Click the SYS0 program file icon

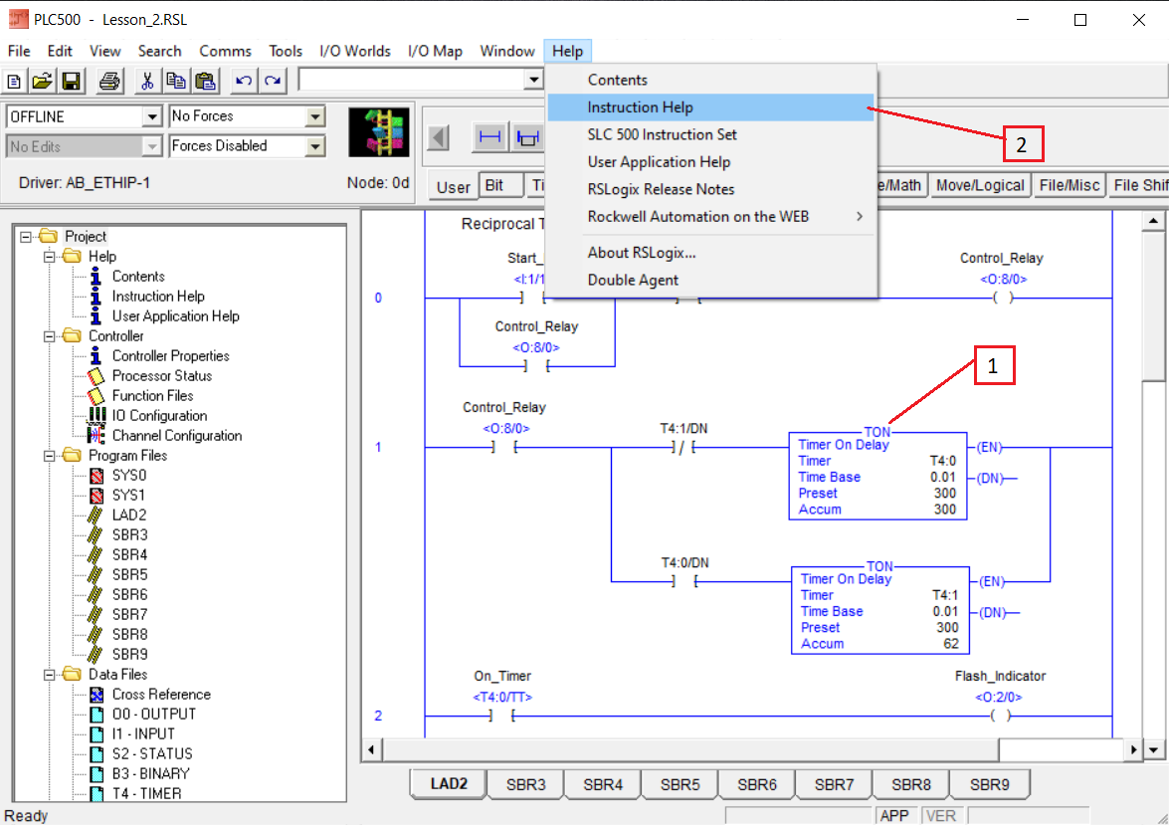click(97, 475)
